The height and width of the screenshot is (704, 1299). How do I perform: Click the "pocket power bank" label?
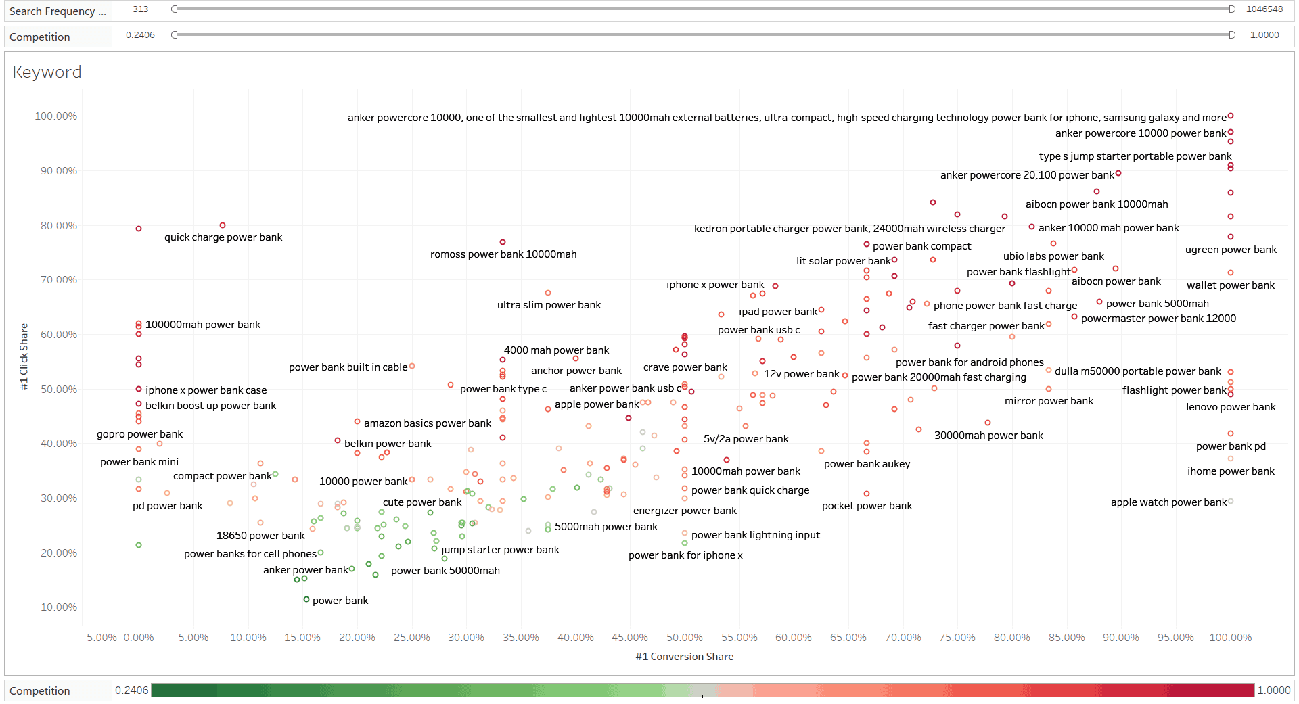(x=867, y=506)
